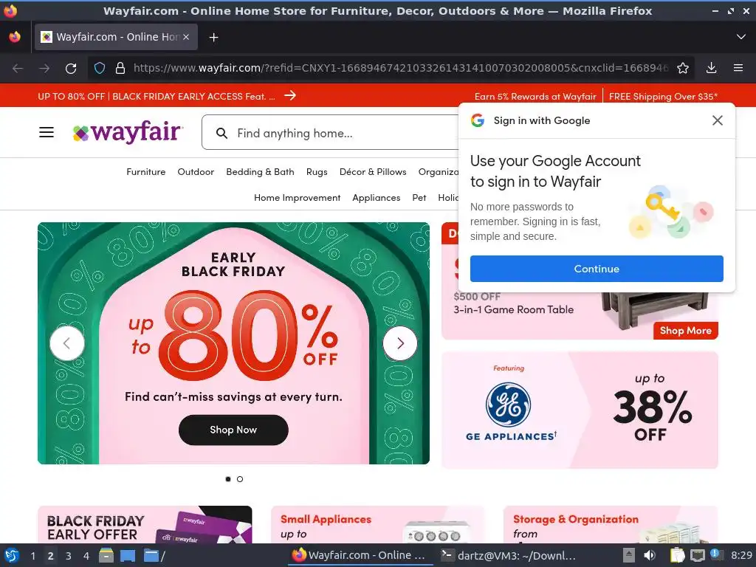Click Black Friday Early Access banner text
Image resolution: width=756 pixels, height=567 pixels.
(x=157, y=97)
